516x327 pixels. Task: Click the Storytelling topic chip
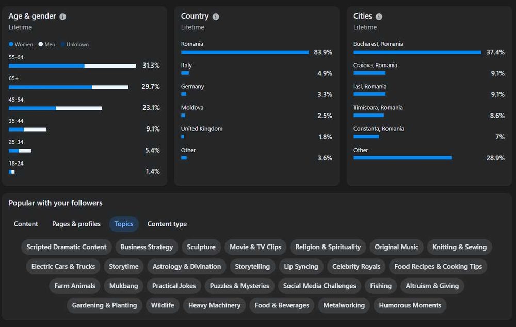[x=252, y=267]
